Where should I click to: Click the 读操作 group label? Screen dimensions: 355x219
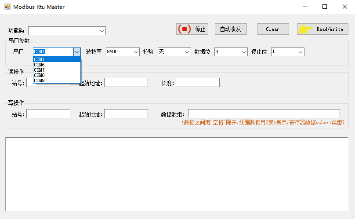coord(16,72)
